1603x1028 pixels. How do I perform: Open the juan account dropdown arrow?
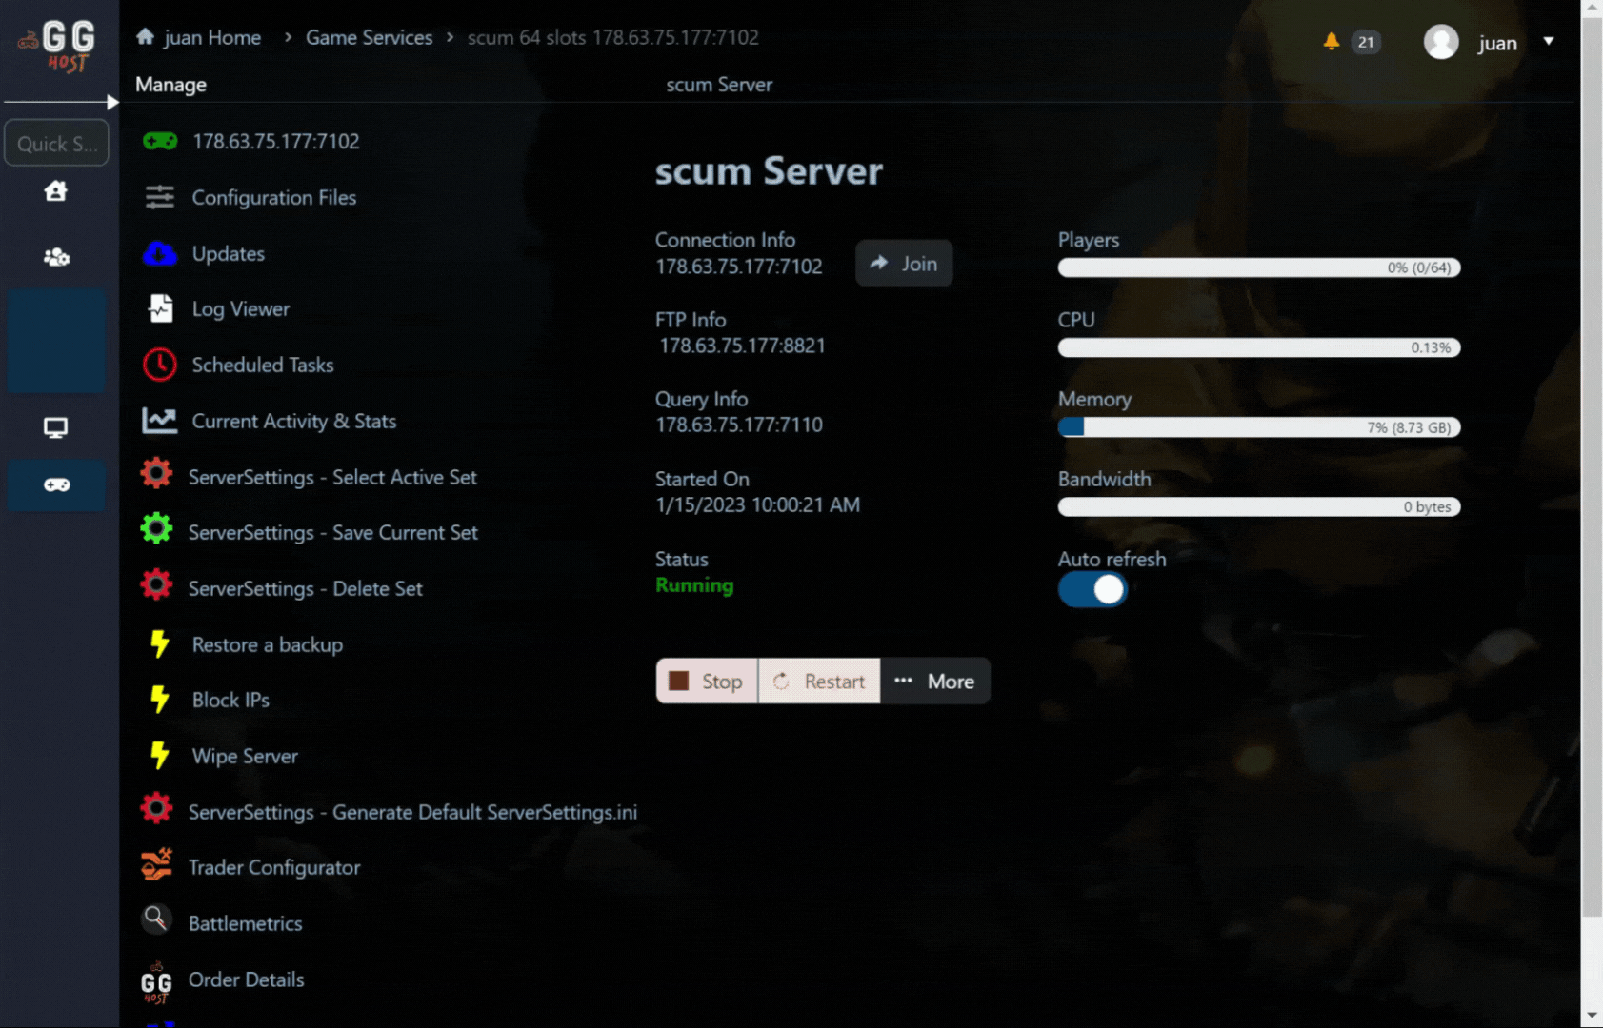(x=1549, y=41)
